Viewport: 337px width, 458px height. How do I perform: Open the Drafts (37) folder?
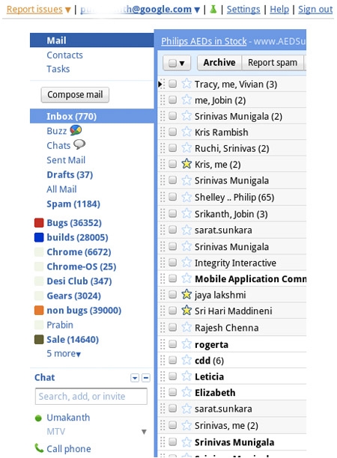pos(70,174)
